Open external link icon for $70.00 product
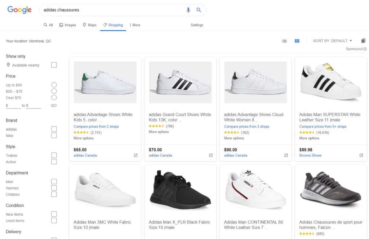369x239 pixels. click(211, 155)
